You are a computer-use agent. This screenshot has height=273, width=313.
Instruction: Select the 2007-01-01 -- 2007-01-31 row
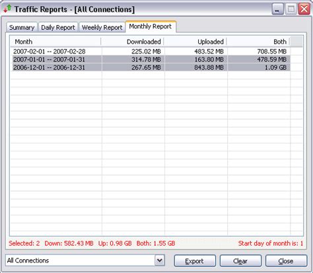pyautogui.click(x=151, y=59)
